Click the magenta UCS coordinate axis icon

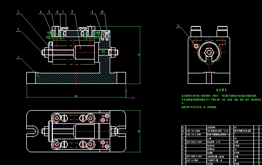[130, 94]
